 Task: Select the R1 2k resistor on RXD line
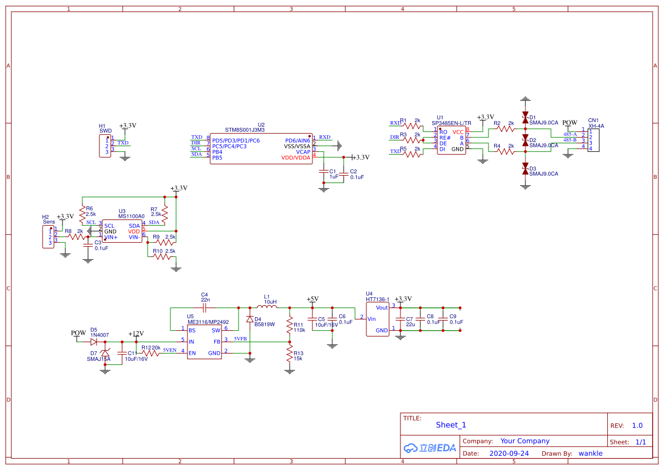412,126
